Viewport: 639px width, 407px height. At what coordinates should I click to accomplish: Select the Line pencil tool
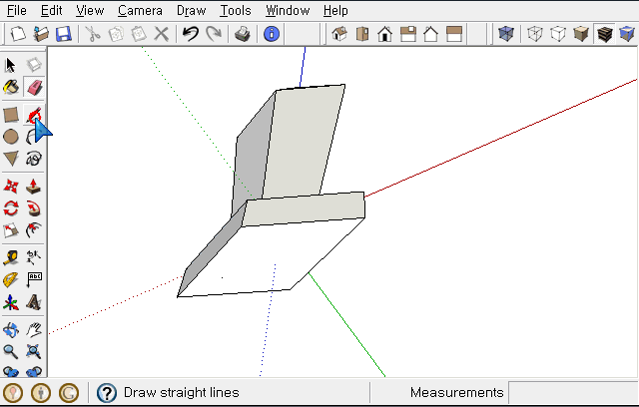(x=34, y=115)
